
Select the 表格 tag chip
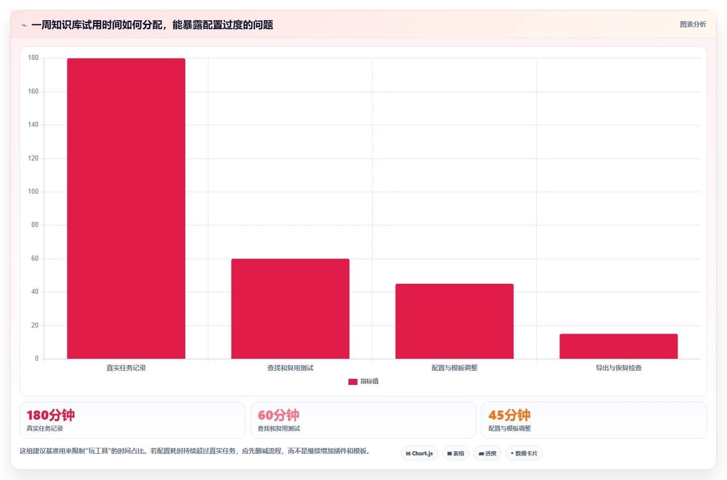[x=456, y=453]
